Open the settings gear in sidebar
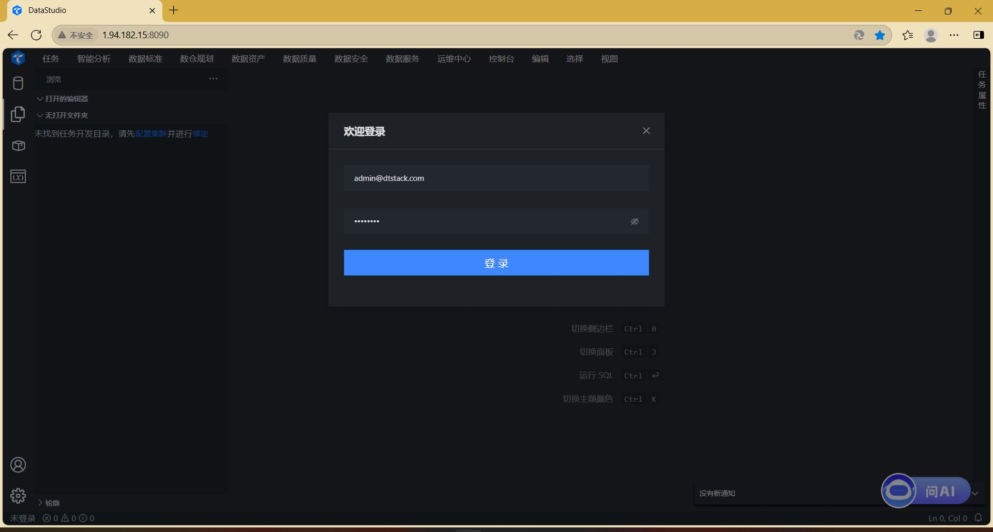 [18, 496]
